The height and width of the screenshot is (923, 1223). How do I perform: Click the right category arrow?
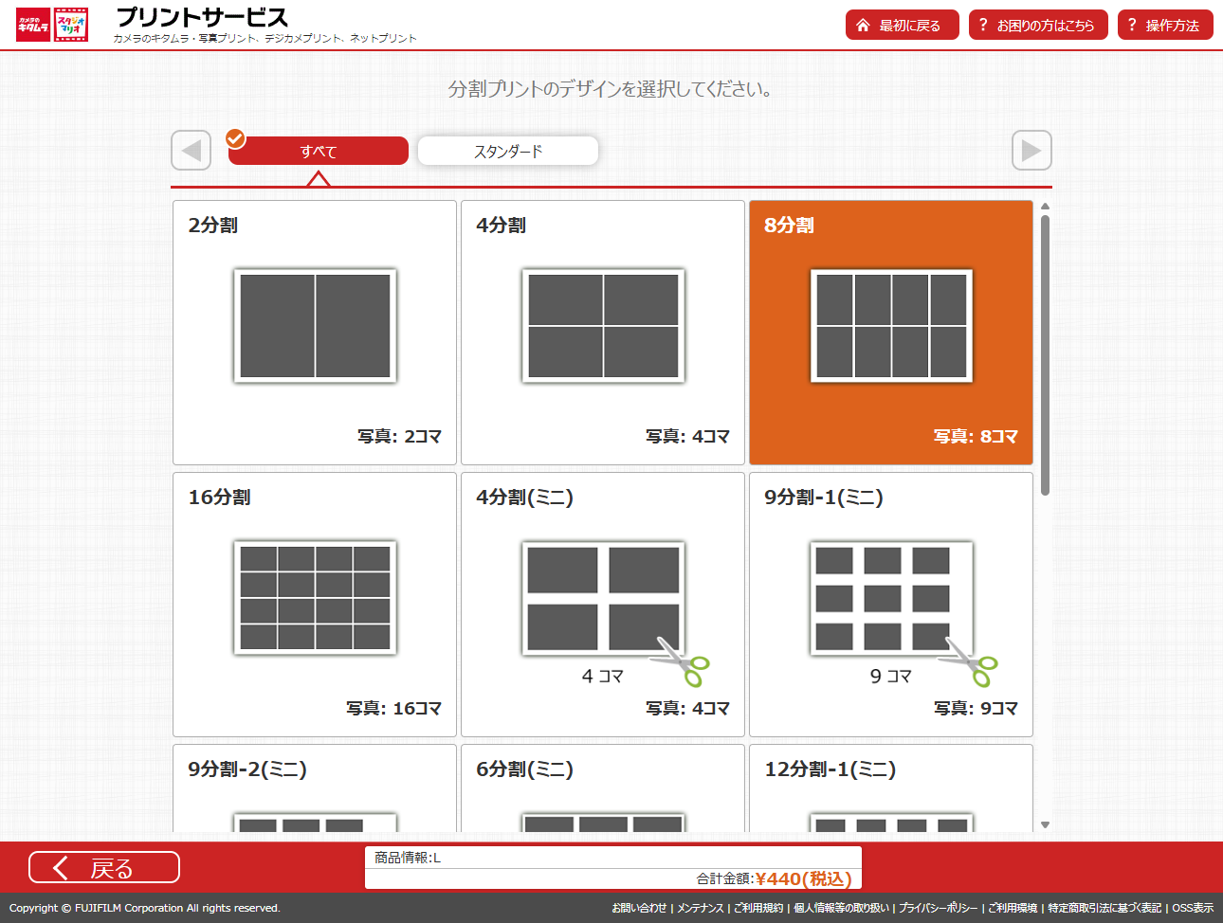tap(1031, 151)
